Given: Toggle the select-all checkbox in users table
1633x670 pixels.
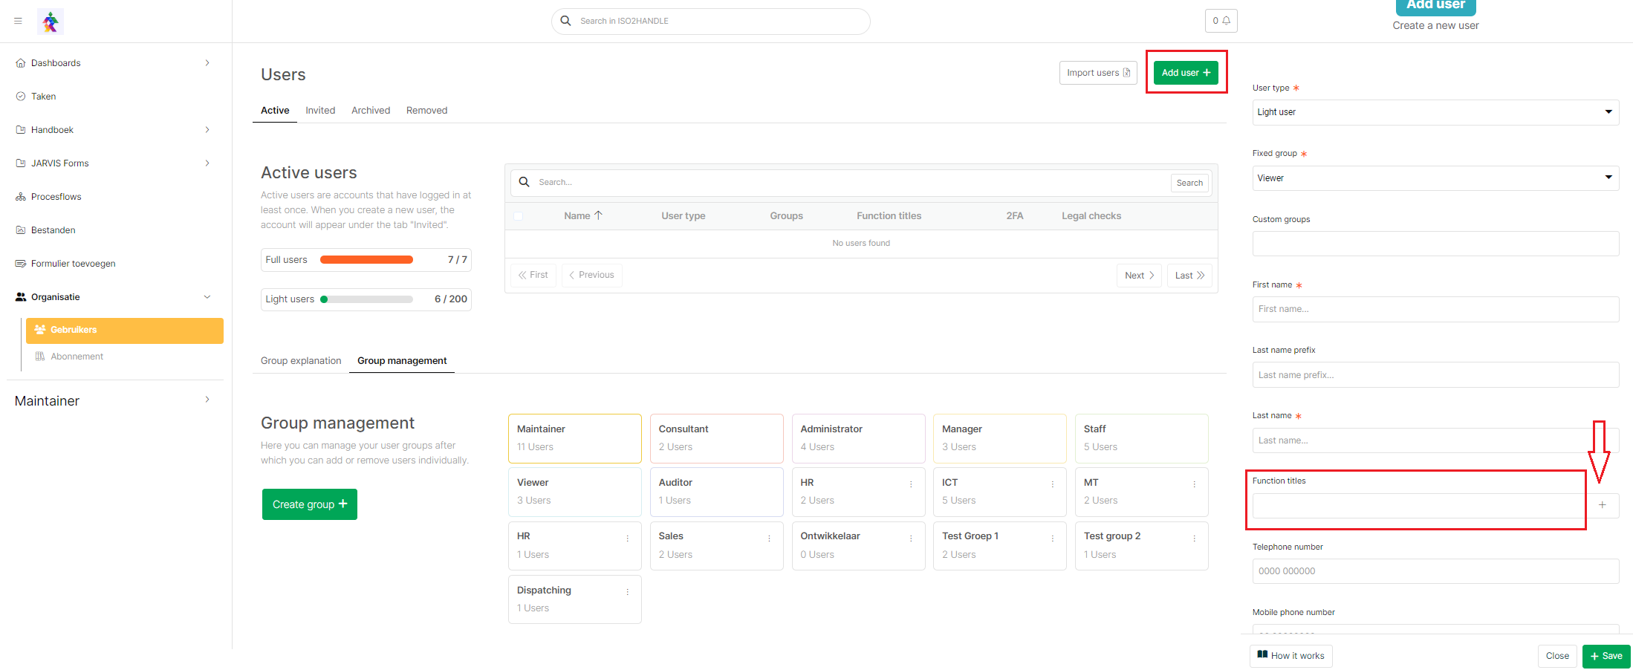Looking at the screenshot, I should point(518,216).
